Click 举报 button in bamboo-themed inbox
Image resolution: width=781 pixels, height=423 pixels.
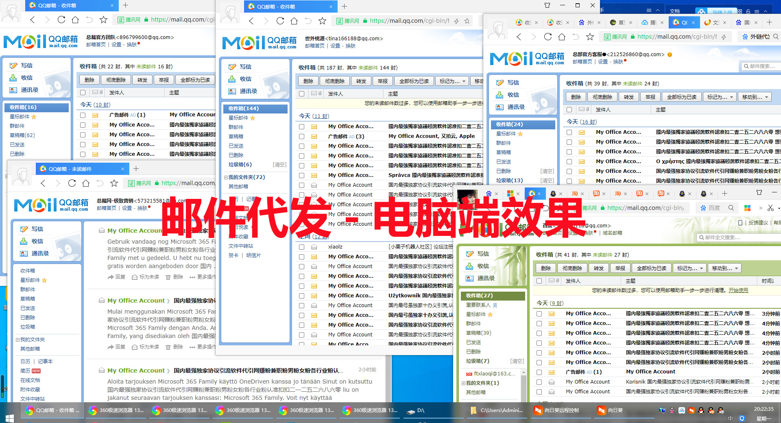point(620,268)
